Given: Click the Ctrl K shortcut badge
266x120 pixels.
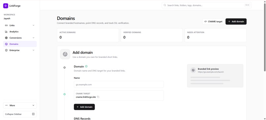Looking at the screenshot, I should pos(247,5).
